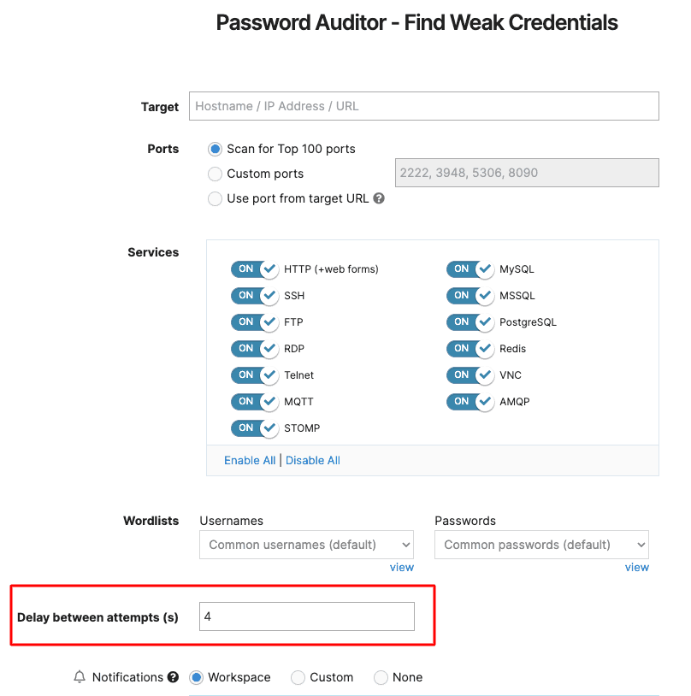Toggle off the HTTP (+web forms) service
The image size is (691, 696).
click(254, 268)
